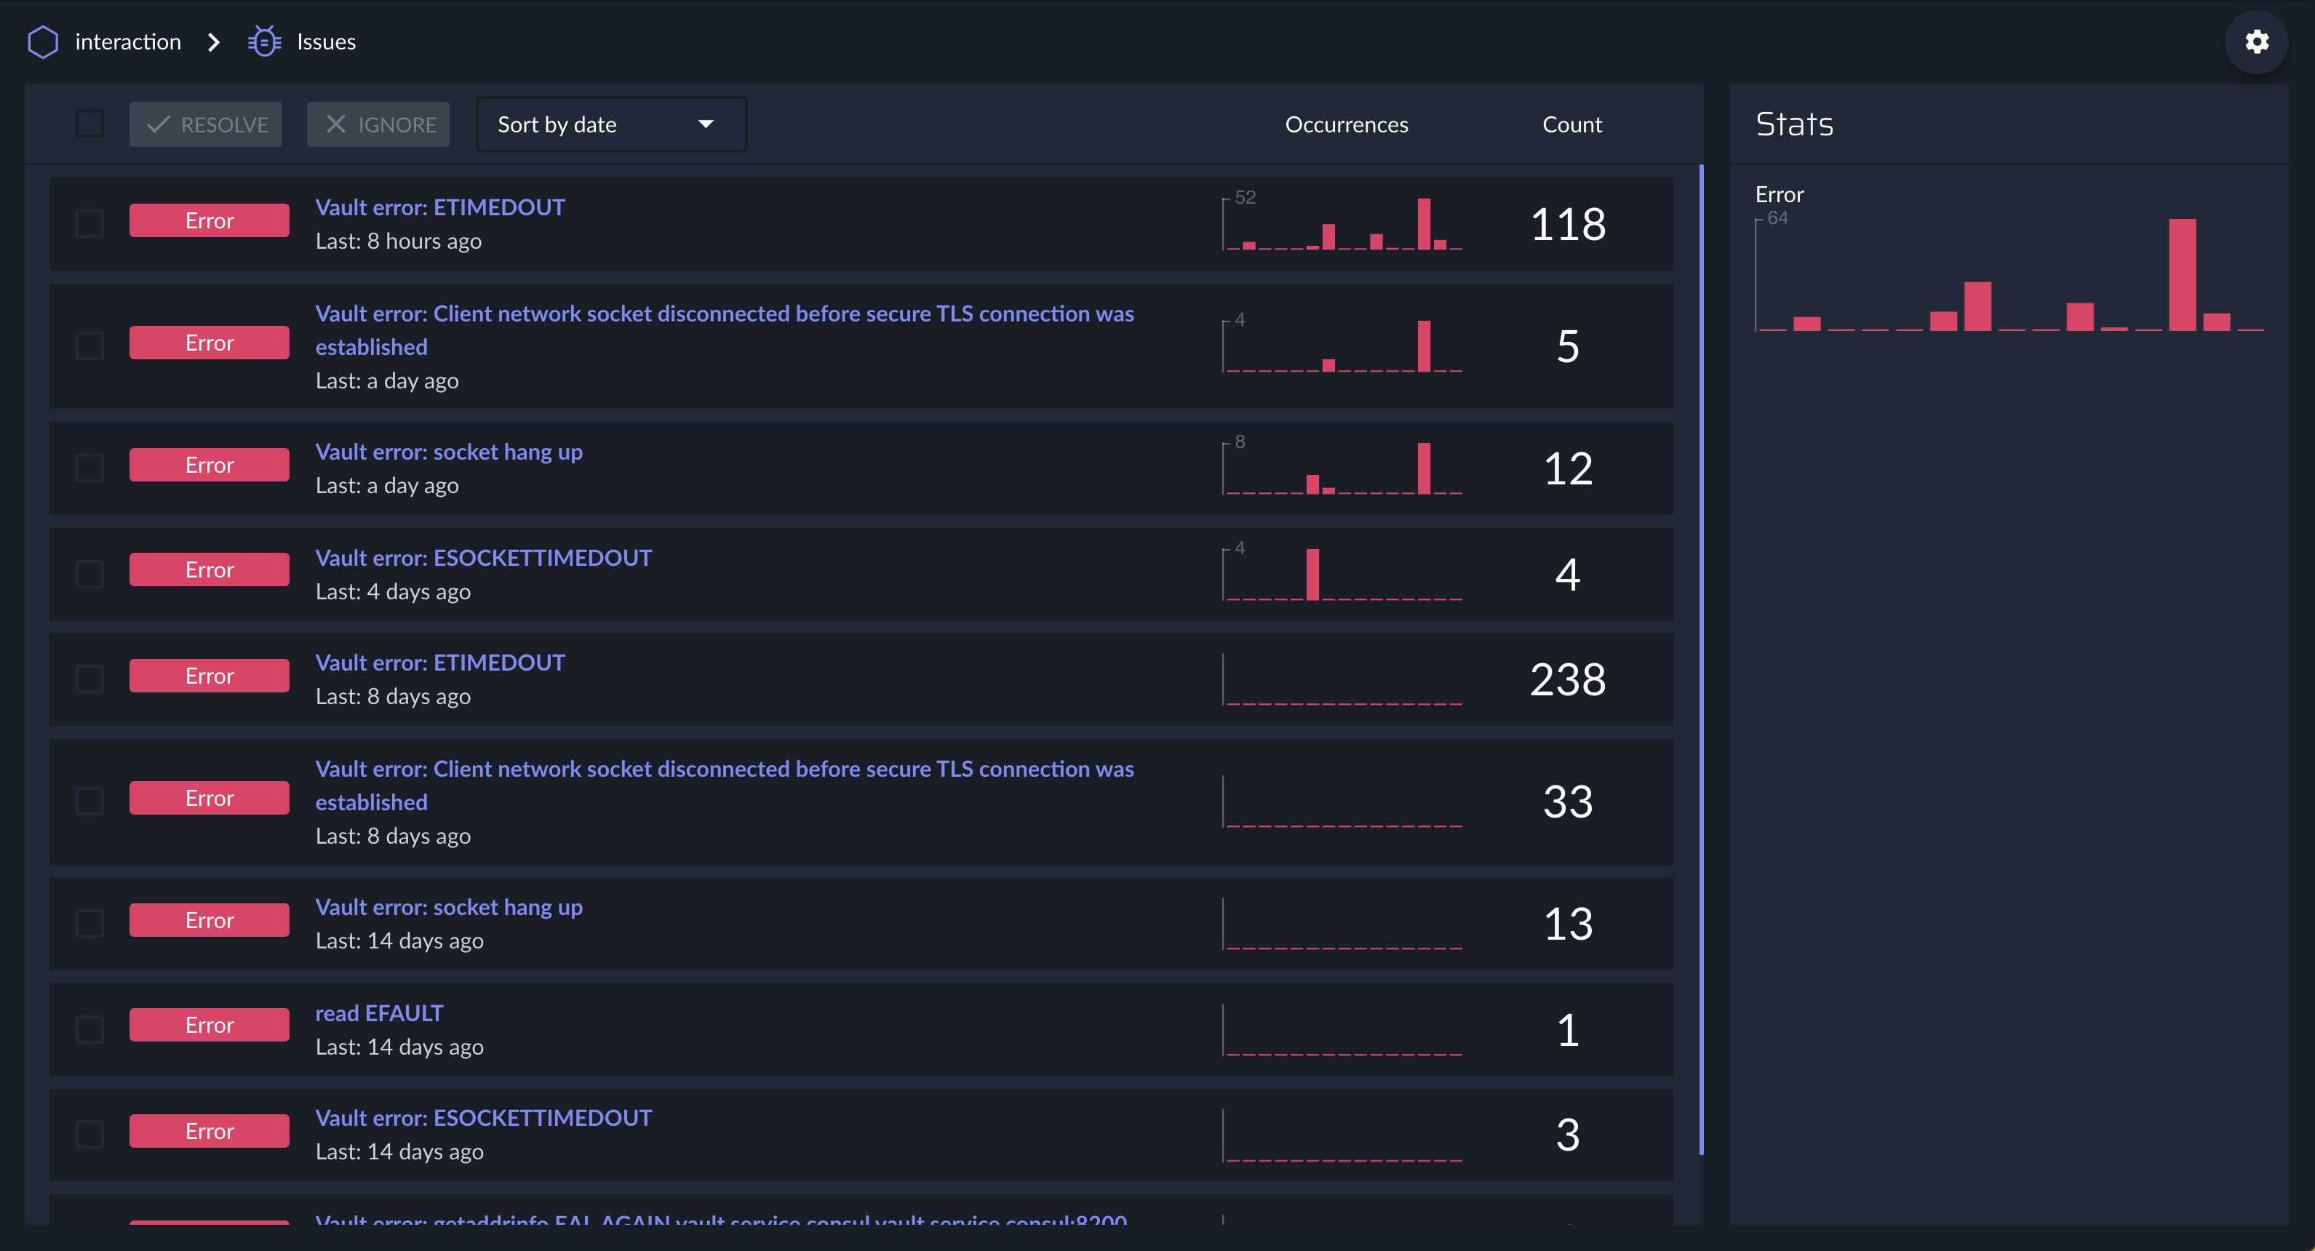Image resolution: width=2315 pixels, height=1251 pixels.
Task: Click the Error stats bar chart
Action: click(2009, 275)
